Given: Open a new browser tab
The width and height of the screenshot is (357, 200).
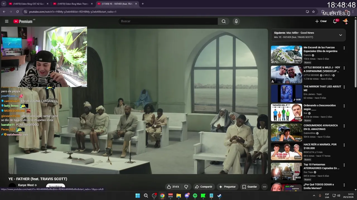Looking at the screenshot, I should click(143, 4).
